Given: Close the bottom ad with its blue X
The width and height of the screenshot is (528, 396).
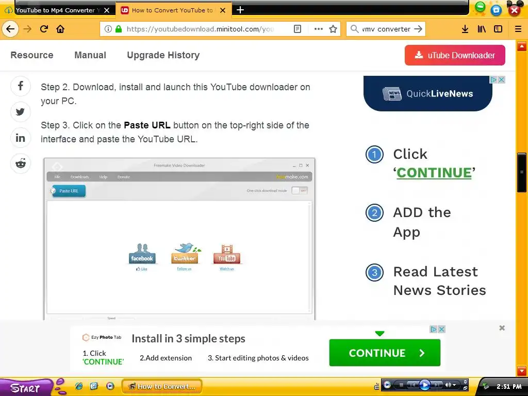Looking at the screenshot, I should (442, 329).
